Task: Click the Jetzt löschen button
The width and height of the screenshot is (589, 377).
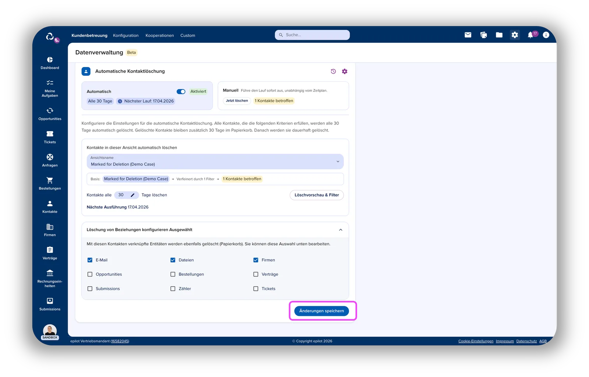Action: (237, 101)
